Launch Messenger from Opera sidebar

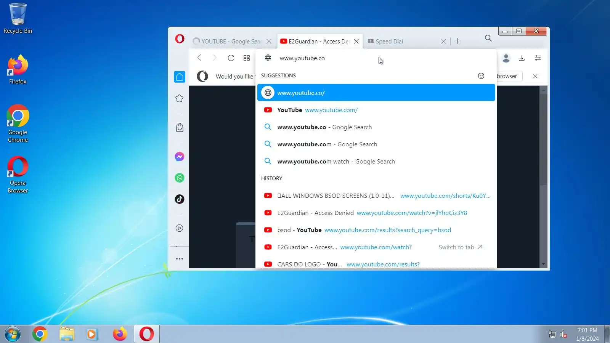pyautogui.click(x=180, y=157)
